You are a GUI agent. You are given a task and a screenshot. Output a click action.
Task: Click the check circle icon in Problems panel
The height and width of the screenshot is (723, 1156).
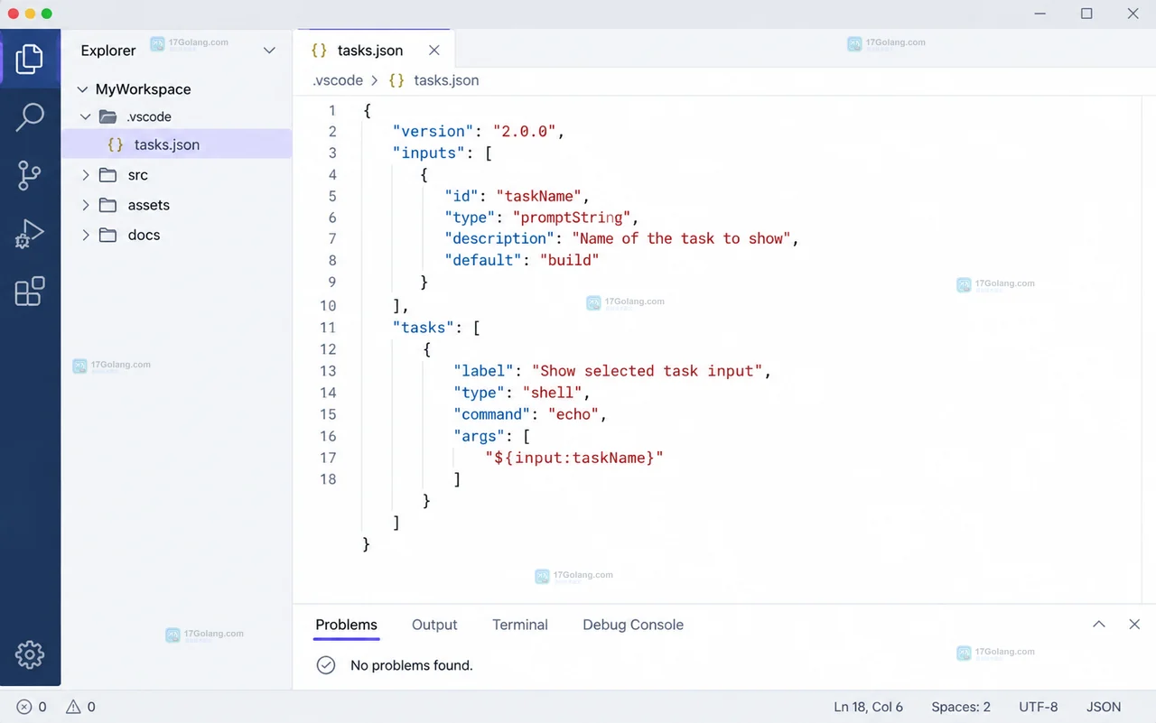(326, 665)
